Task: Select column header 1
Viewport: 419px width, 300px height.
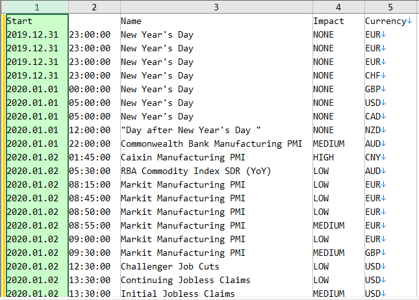Action: tap(37, 7)
